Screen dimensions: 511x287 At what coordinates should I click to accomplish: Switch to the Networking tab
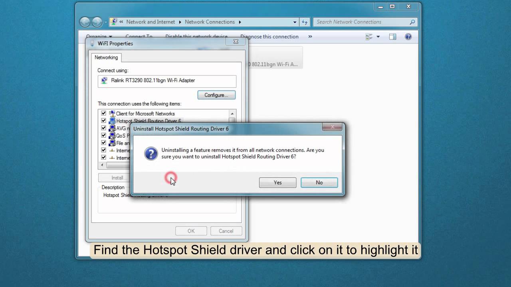pyautogui.click(x=106, y=57)
